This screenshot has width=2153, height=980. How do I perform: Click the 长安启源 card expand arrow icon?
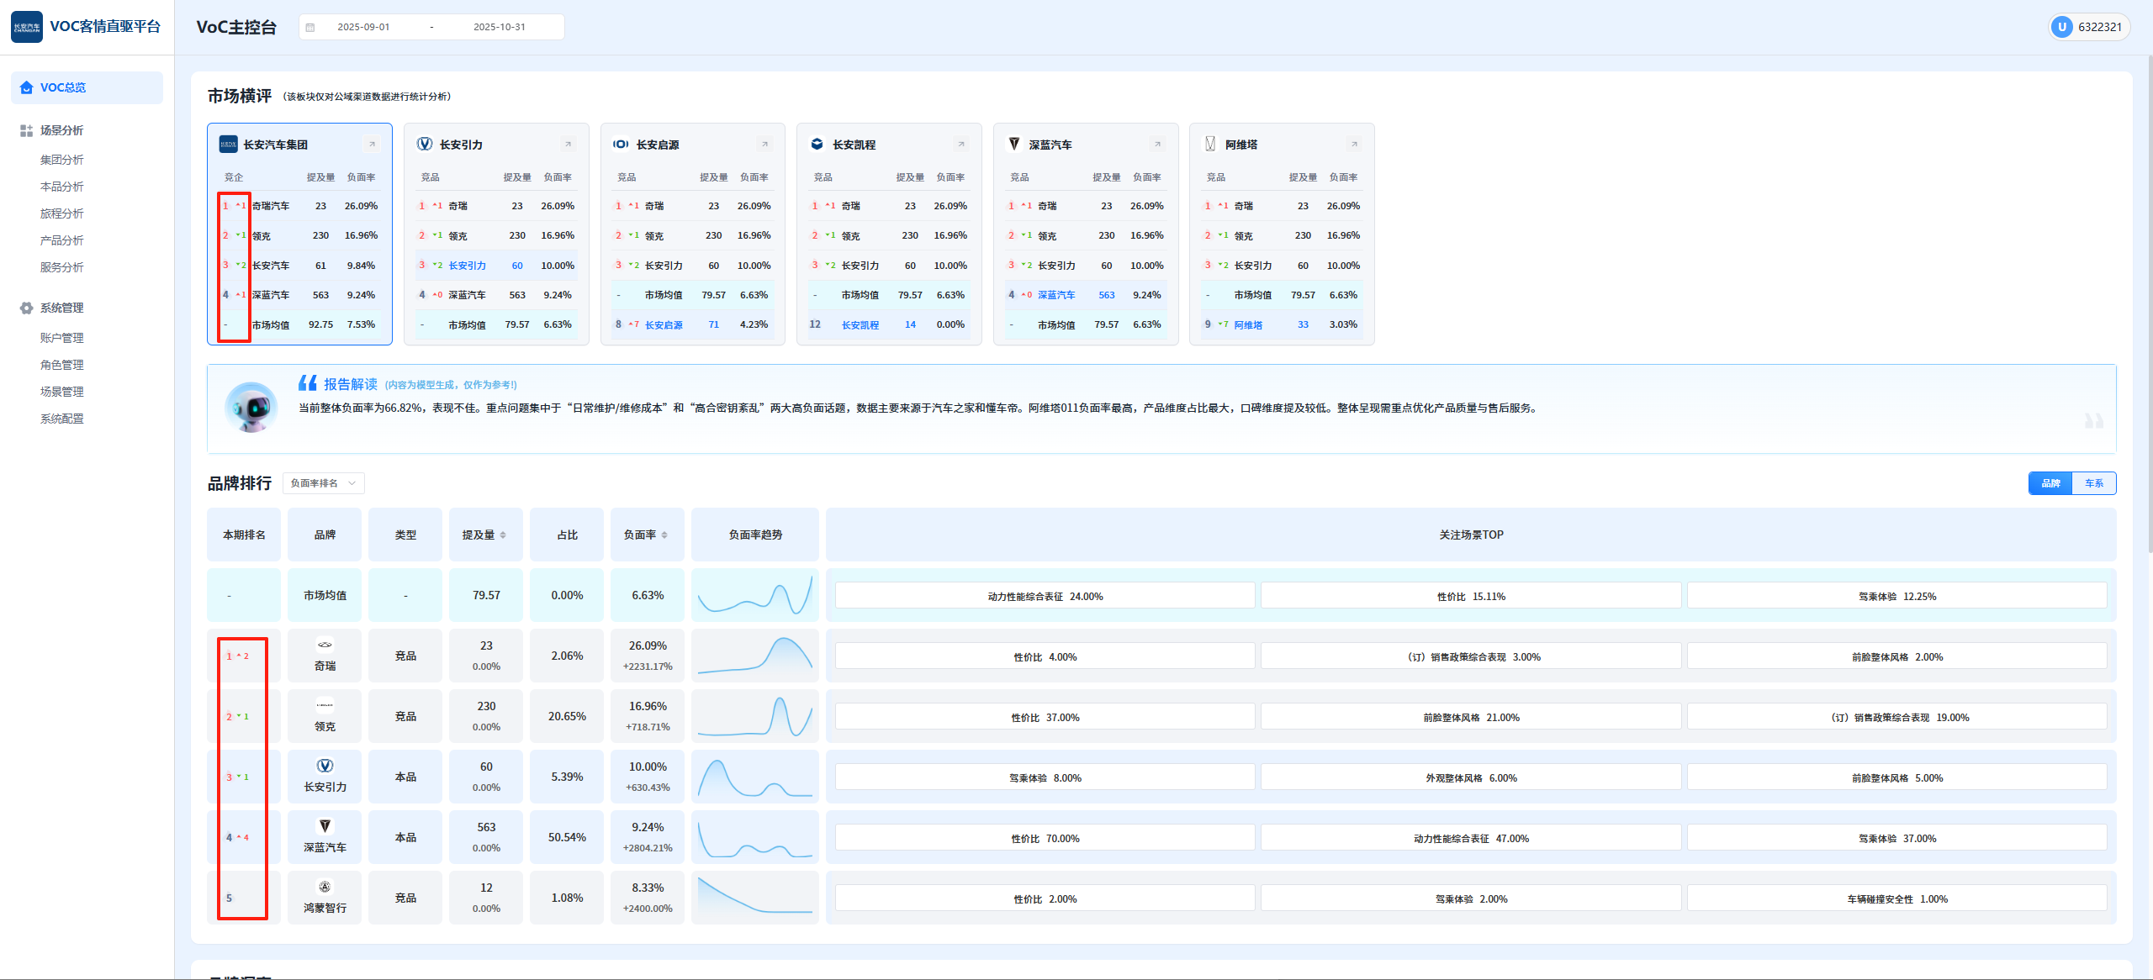764,145
